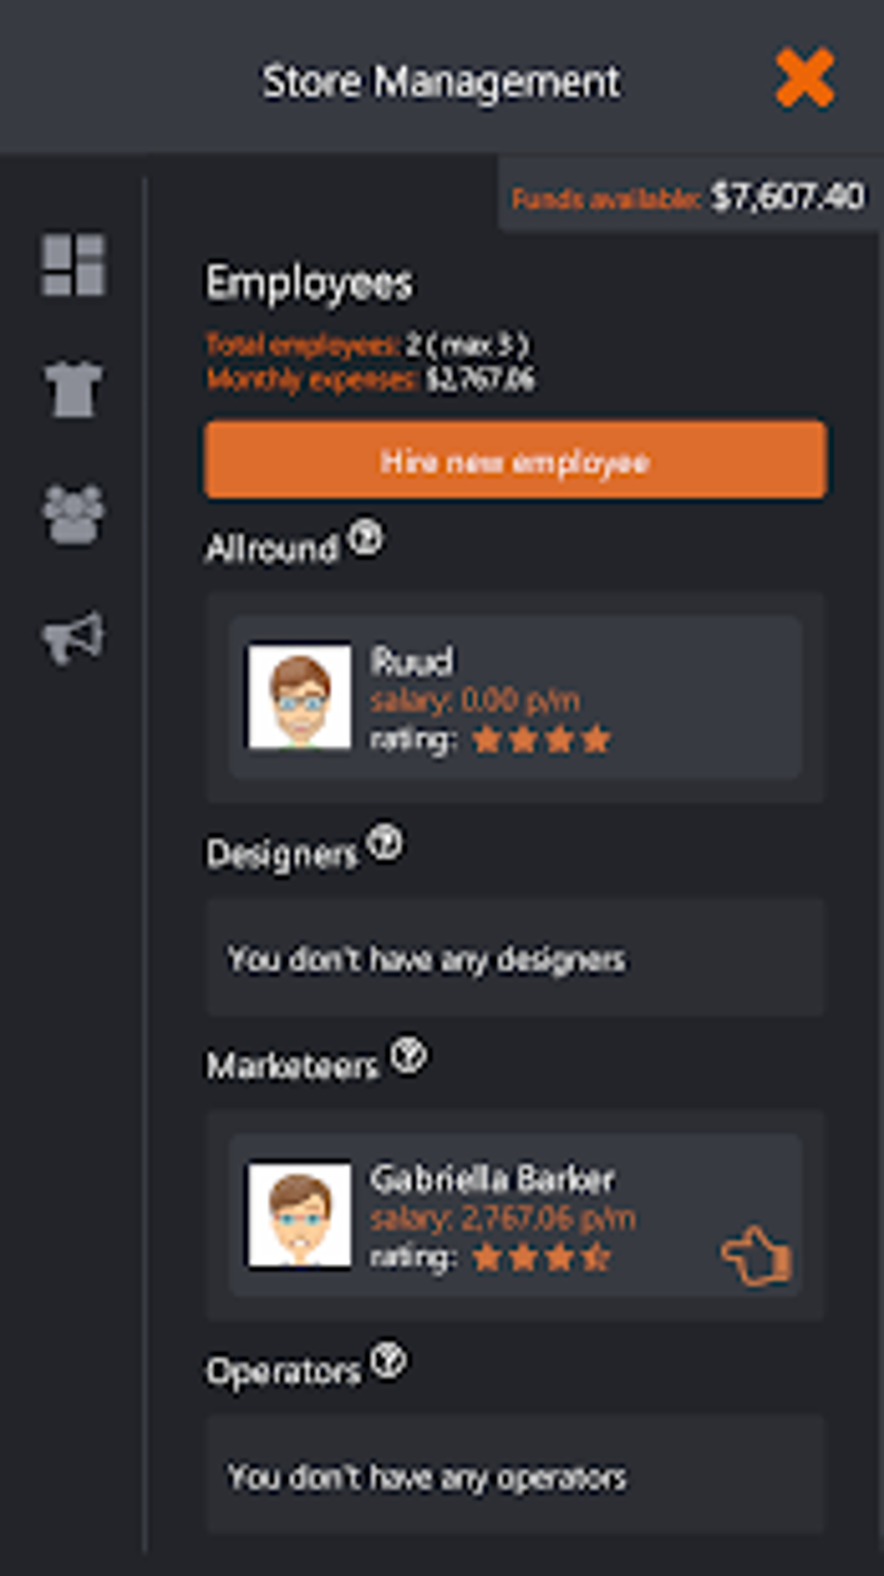The height and width of the screenshot is (1576, 884).
Task: Close the Store Management panel
Action: (x=805, y=79)
